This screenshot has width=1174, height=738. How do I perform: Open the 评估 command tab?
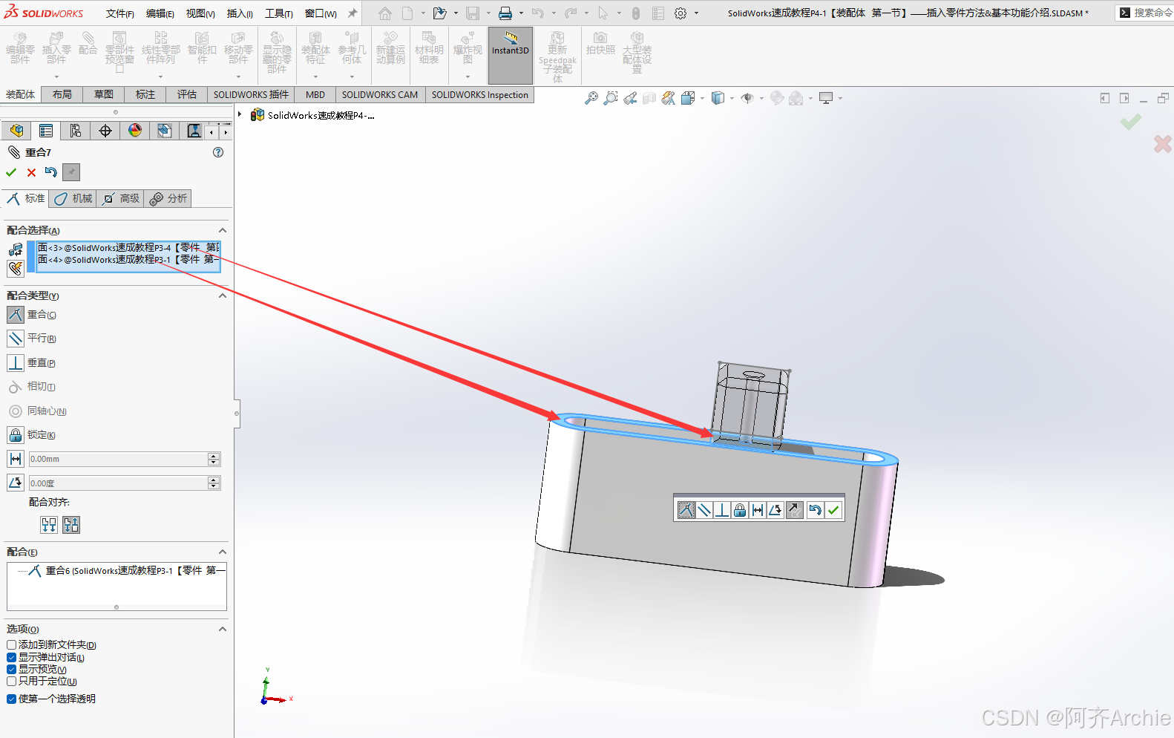[x=187, y=94]
